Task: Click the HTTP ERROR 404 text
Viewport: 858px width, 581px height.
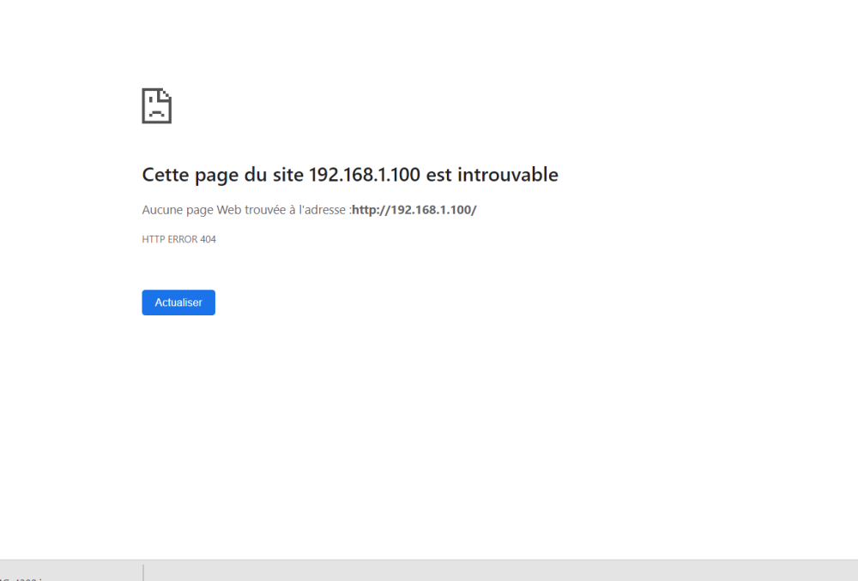Action: click(x=179, y=239)
